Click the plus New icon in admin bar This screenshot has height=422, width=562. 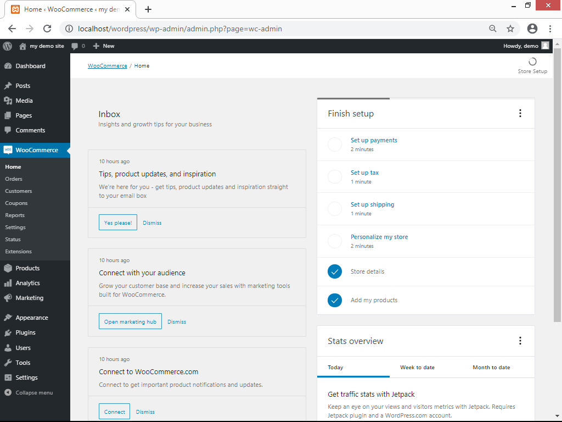tap(96, 46)
